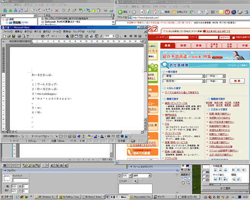
Task: Open Word's 罫線 menu
Action: coord(67,32)
